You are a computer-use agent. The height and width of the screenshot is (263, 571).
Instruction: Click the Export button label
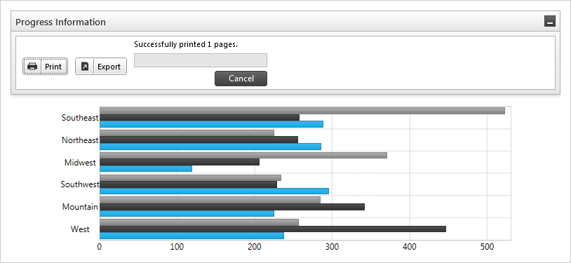pos(109,67)
